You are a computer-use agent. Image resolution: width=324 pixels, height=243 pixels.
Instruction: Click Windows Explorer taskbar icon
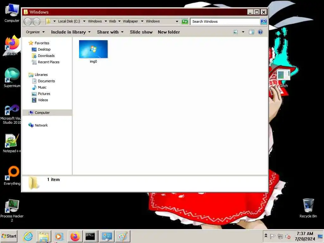pos(44,236)
